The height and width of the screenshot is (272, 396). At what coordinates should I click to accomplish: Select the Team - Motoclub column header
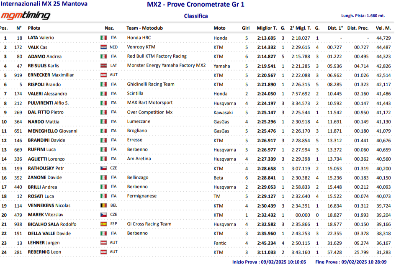click(144, 28)
